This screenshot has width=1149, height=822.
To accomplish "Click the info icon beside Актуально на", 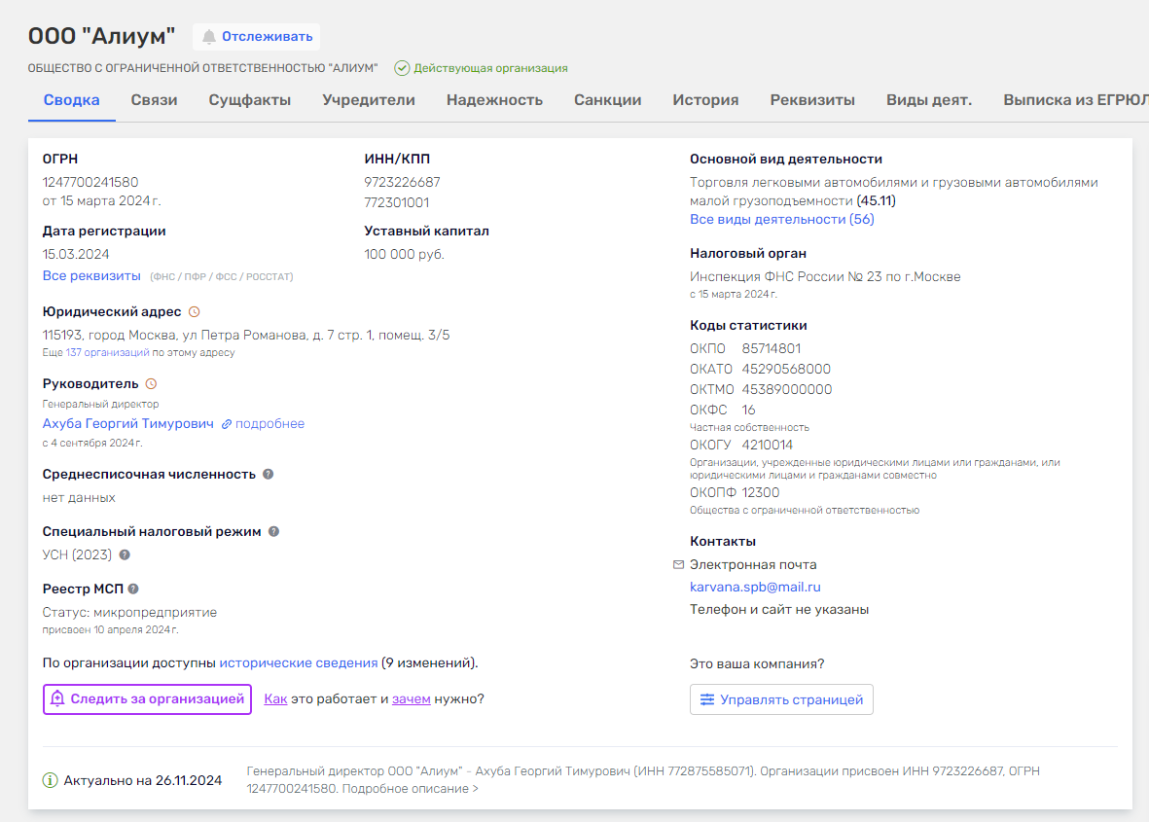I will pos(50,780).
